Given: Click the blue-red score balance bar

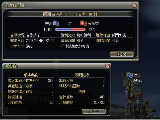Looking at the screenshot, I should coord(70,29).
